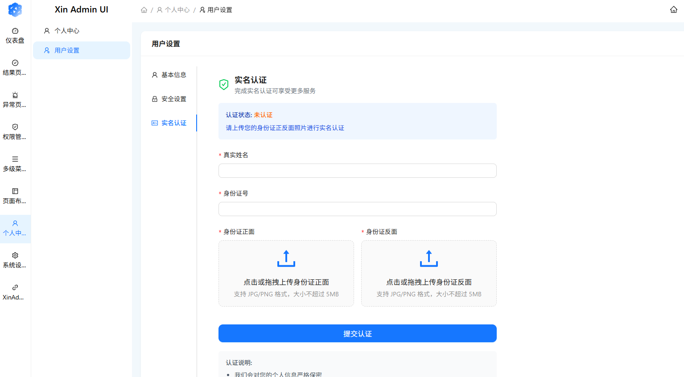This screenshot has width=684, height=377.
Task: Focus the 真实姓名 input field
Action: pos(357,171)
